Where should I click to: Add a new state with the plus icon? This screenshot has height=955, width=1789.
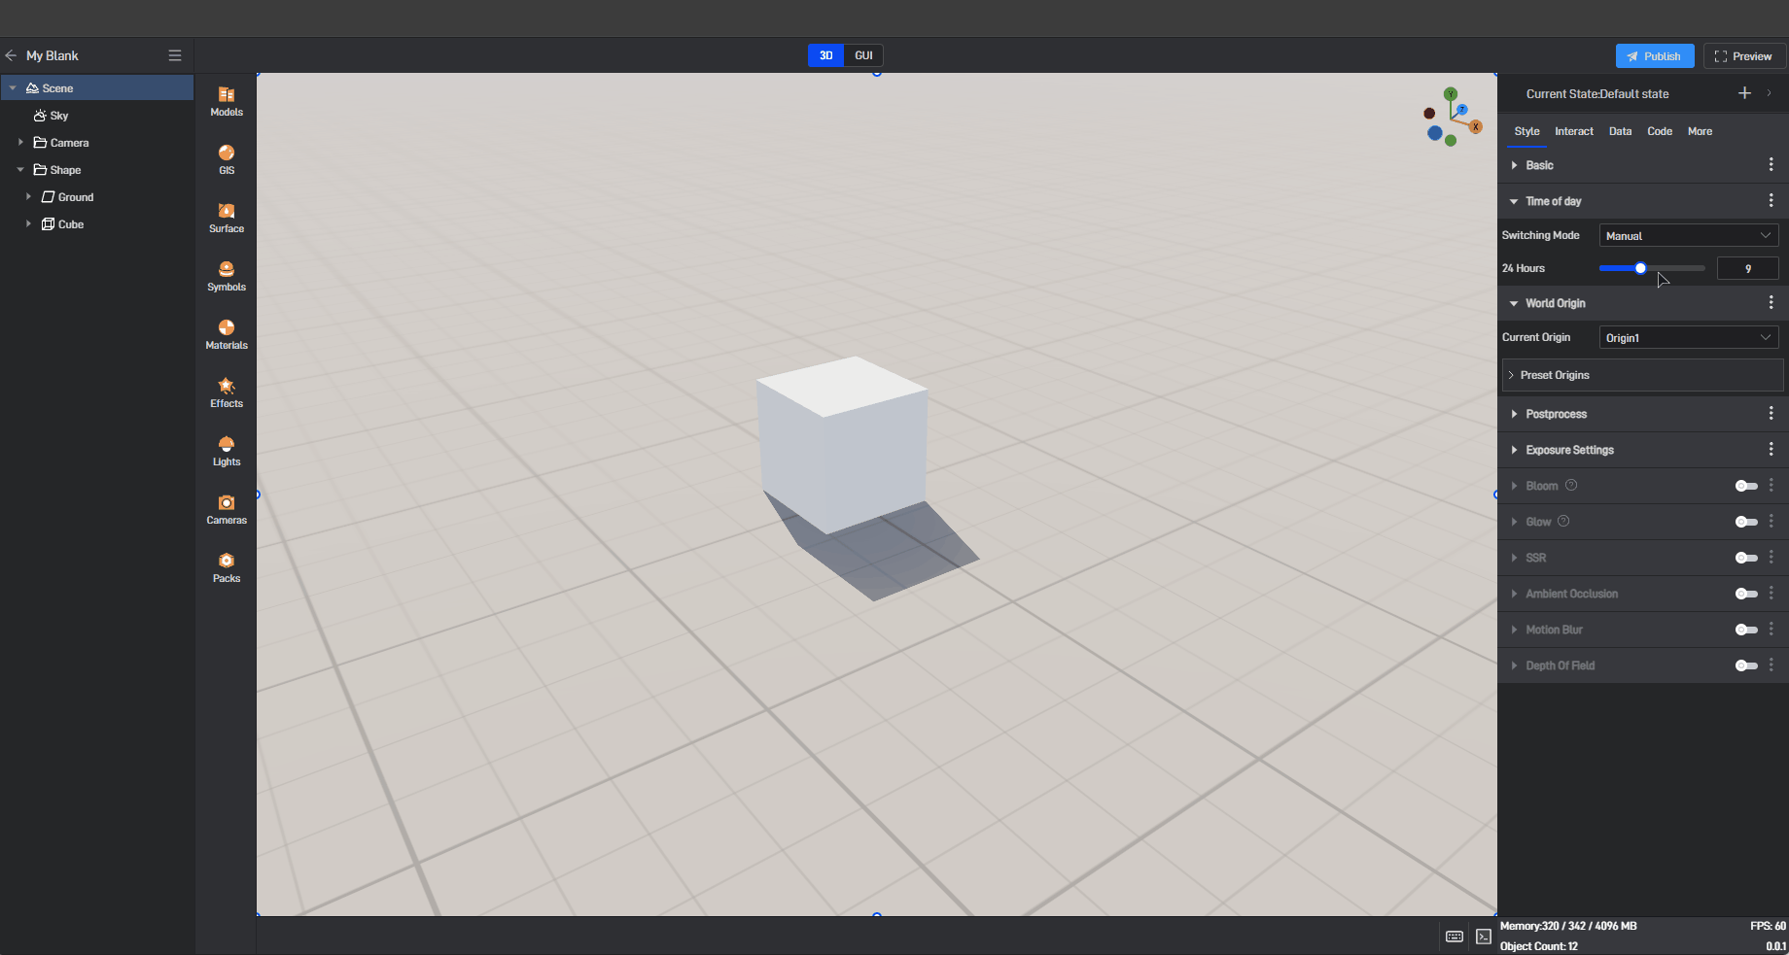click(1744, 93)
